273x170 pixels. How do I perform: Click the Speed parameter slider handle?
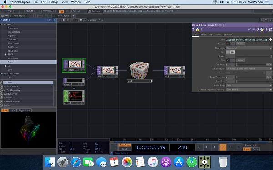pos(271,56)
